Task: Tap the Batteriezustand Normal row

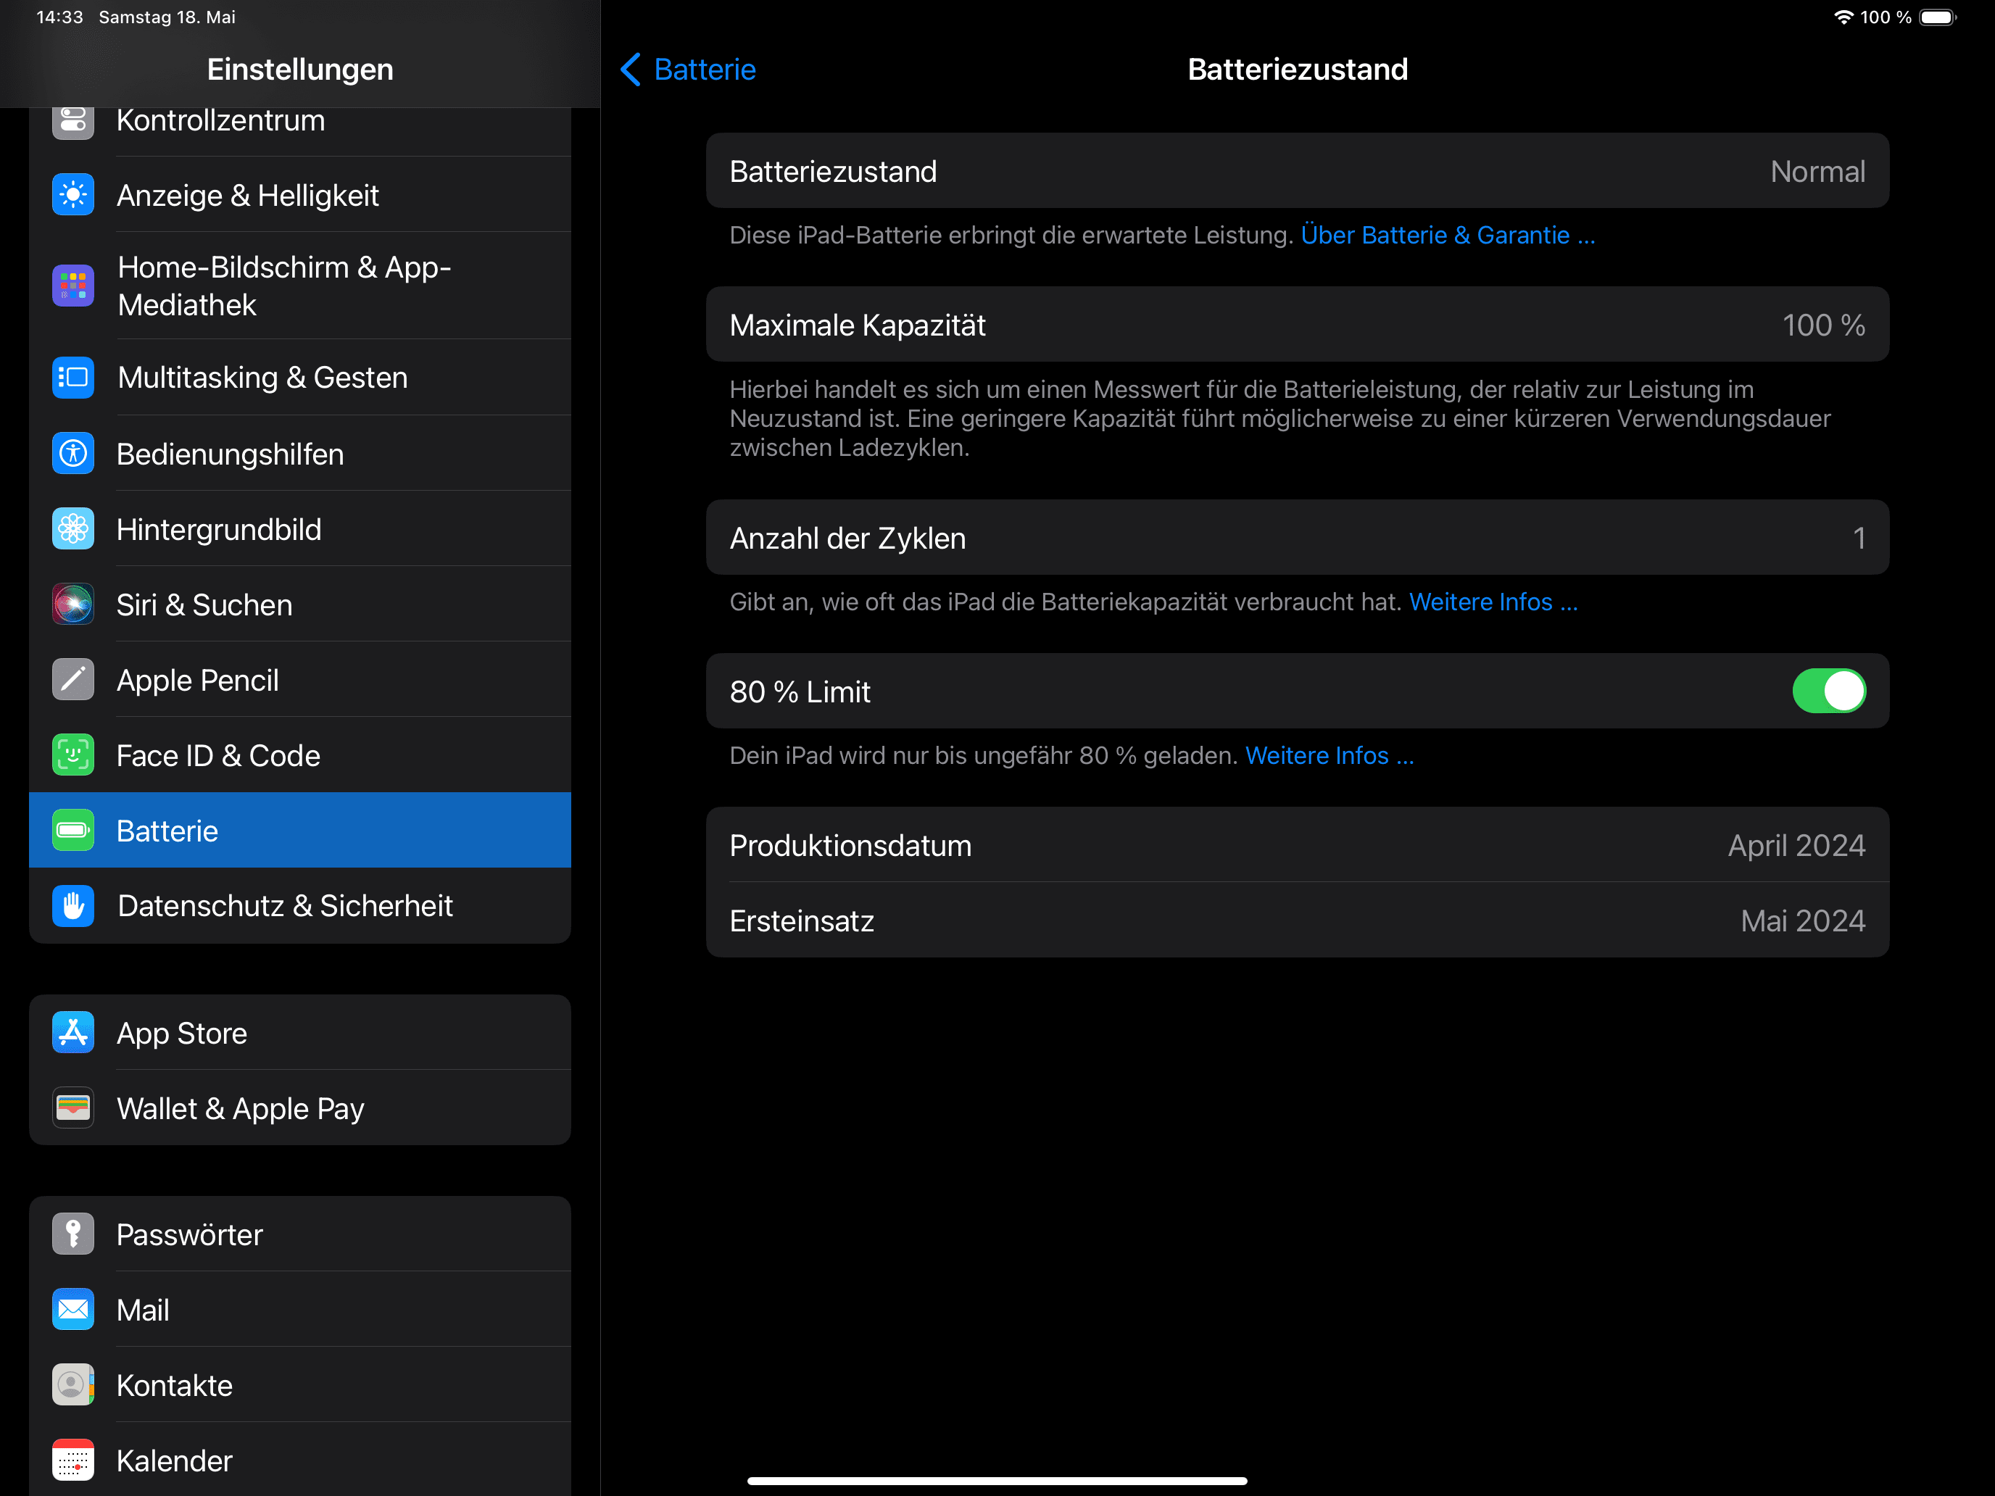Action: (1297, 171)
